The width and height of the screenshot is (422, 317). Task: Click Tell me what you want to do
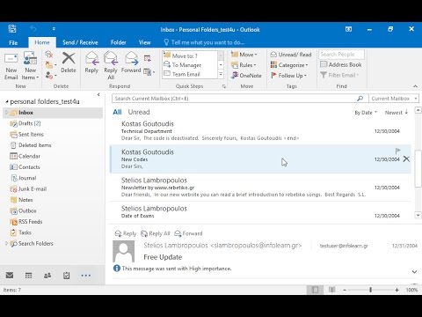pos(205,42)
